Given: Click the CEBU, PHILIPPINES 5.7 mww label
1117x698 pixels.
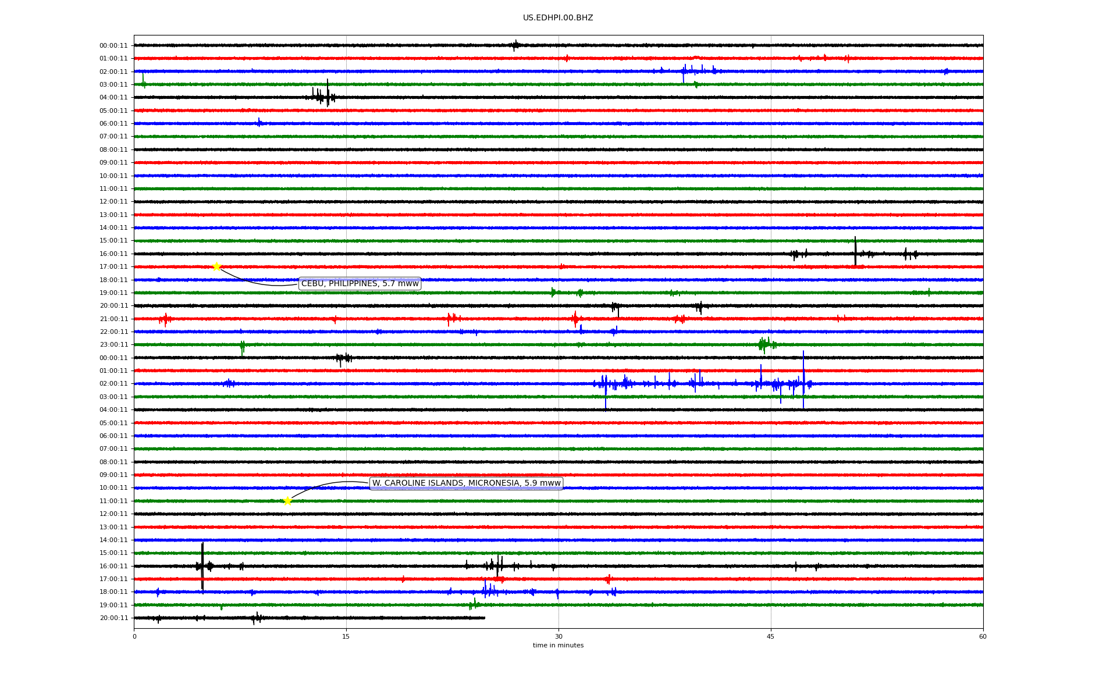Looking at the screenshot, I should [x=360, y=284].
